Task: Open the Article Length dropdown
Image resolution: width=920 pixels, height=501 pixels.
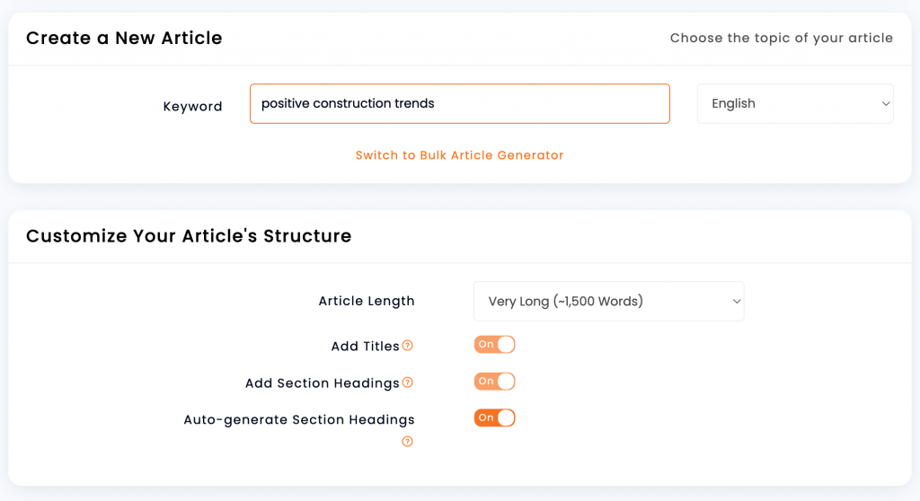Action: point(608,301)
